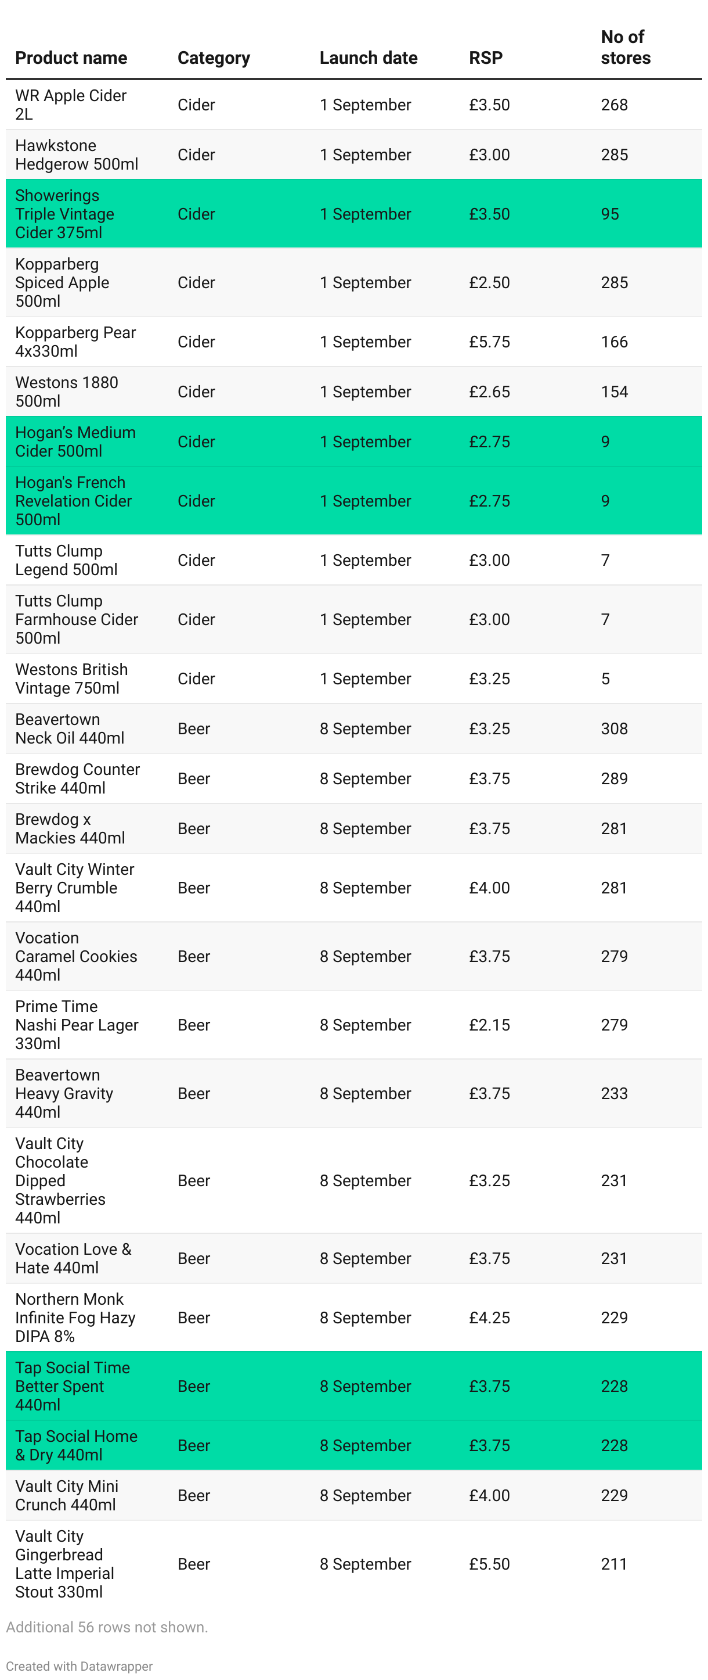This screenshot has height=1680, width=708.
Task: Click the Beavertown Neck Oil 440ml product name
Action: [x=69, y=728]
